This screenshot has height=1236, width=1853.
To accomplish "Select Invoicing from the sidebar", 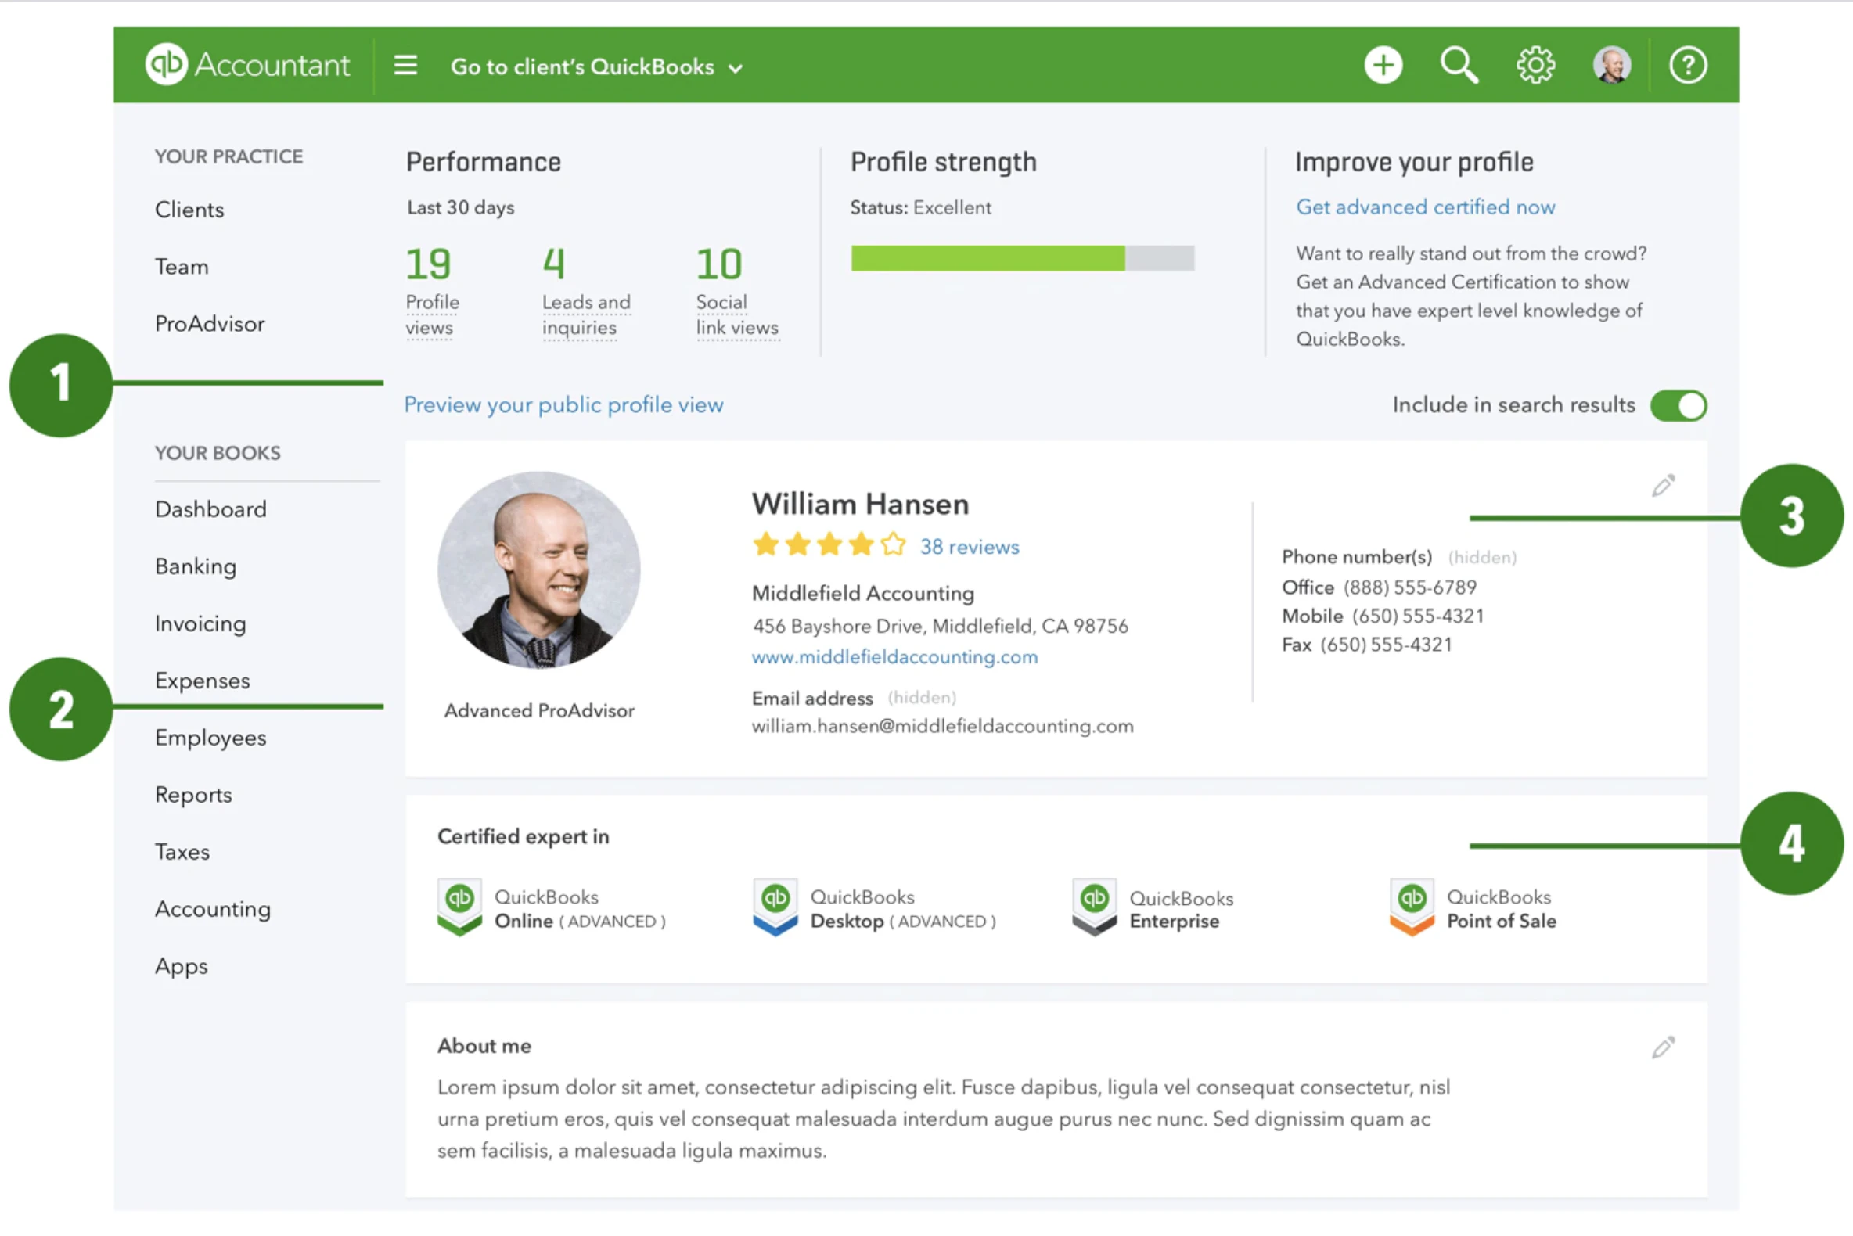I will pyautogui.click(x=200, y=623).
